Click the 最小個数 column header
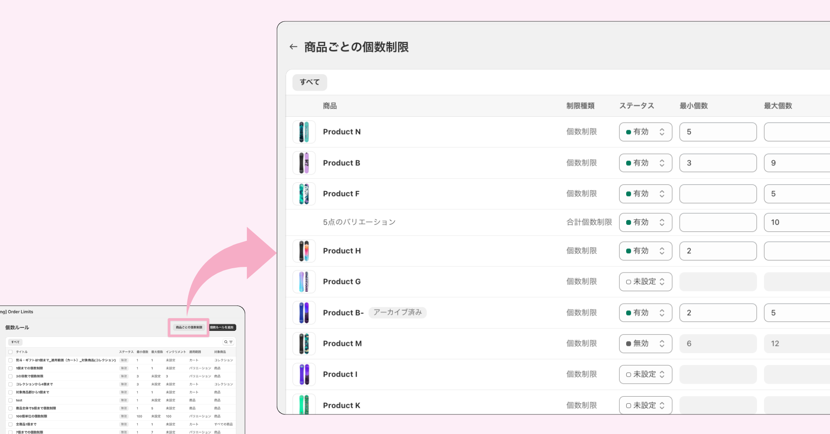Image resolution: width=830 pixels, height=434 pixels. point(694,106)
